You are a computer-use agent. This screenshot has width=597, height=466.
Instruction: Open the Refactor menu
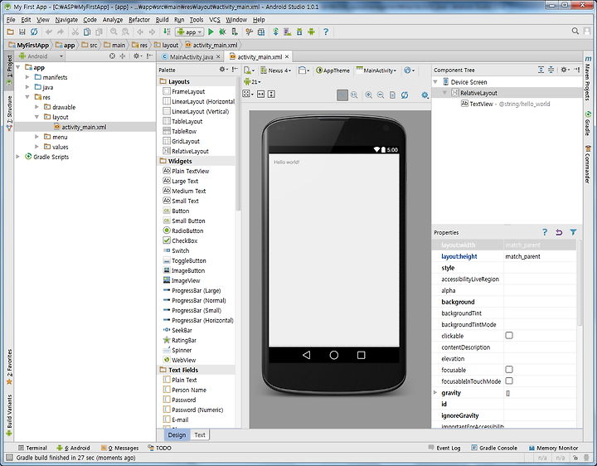pyautogui.click(x=139, y=20)
